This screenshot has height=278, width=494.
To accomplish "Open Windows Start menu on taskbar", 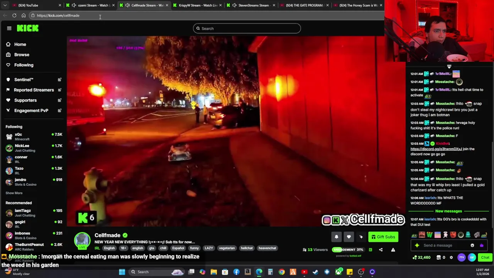I will coord(122,272).
